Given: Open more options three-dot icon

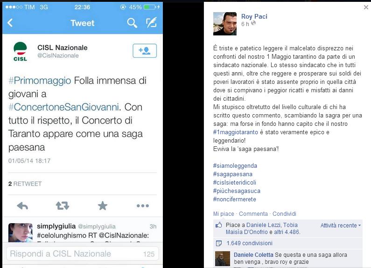Looking at the screenshot, I should (143, 206).
